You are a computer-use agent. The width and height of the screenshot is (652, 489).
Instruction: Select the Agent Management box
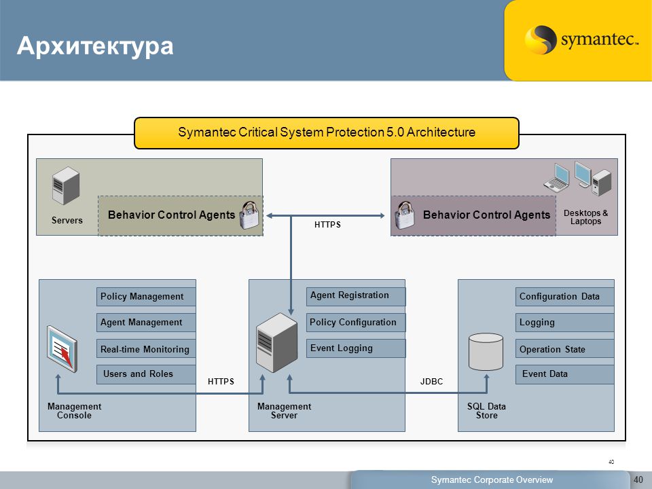click(146, 322)
